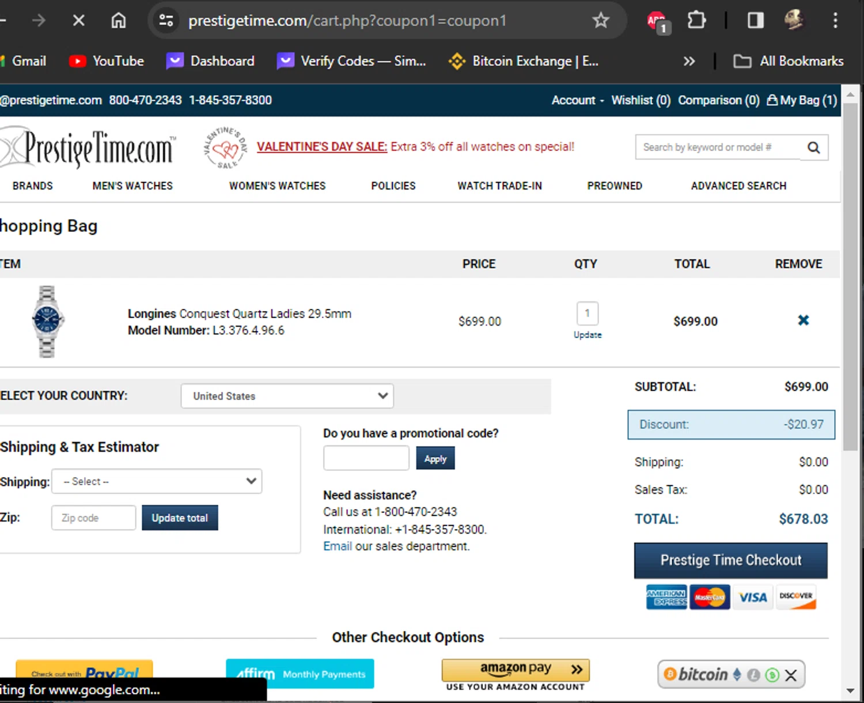Click Prestige Time Checkout button
The width and height of the screenshot is (864, 703).
pos(731,560)
